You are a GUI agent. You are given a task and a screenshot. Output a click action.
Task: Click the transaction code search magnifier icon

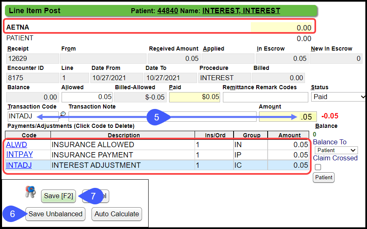click(63, 114)
